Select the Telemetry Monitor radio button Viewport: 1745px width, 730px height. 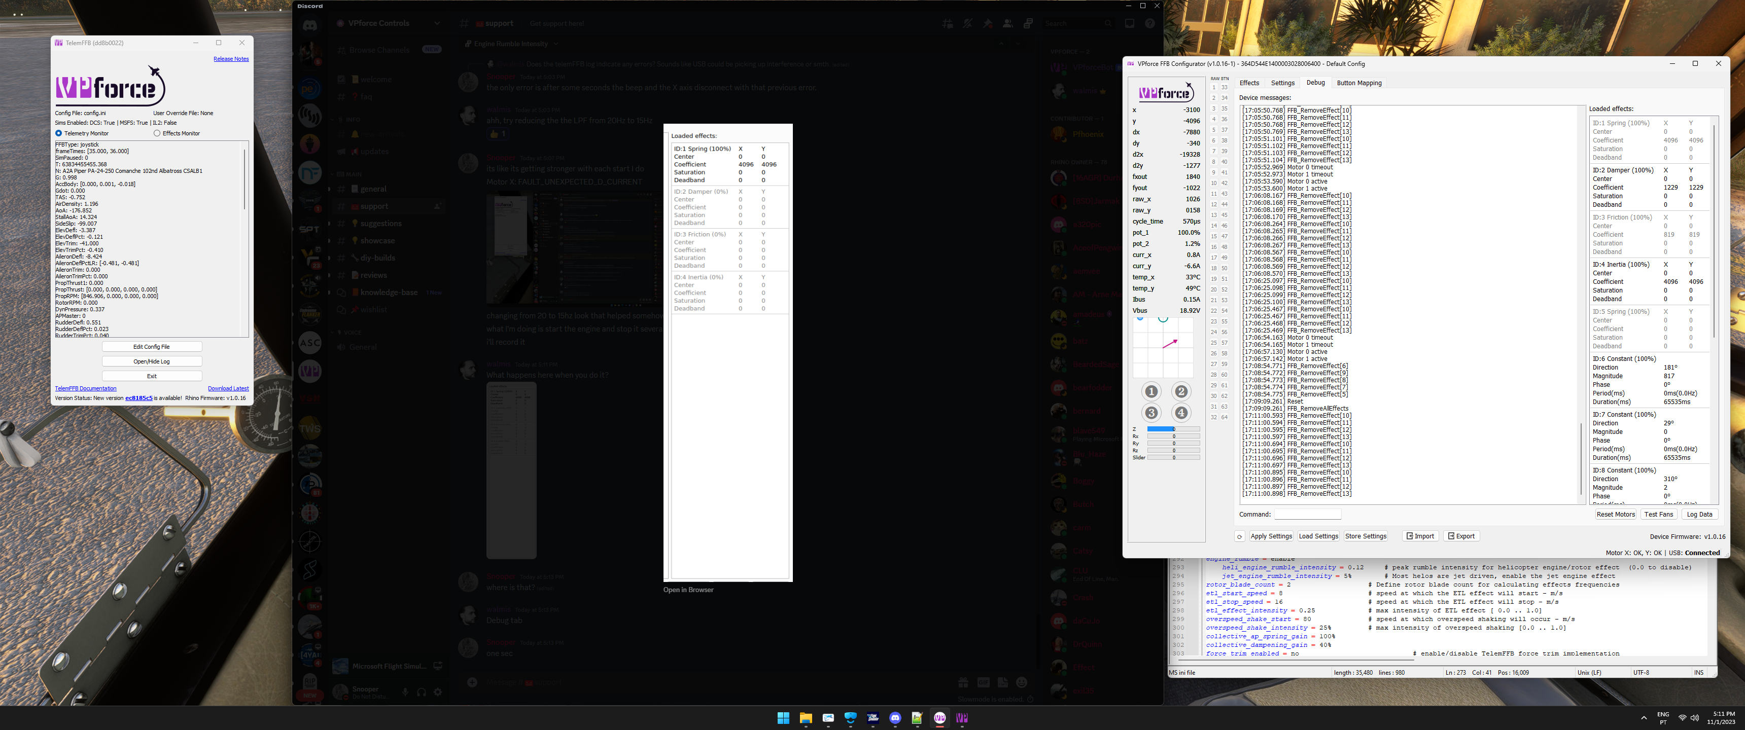(59, 133)
